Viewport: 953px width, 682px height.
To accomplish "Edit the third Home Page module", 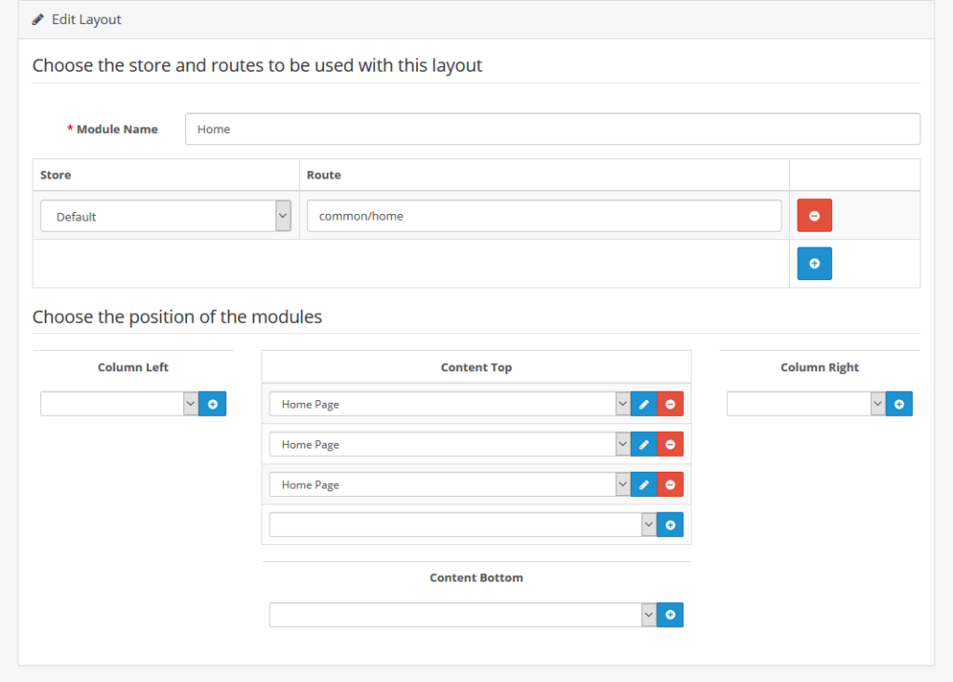I will click(644, 485).
